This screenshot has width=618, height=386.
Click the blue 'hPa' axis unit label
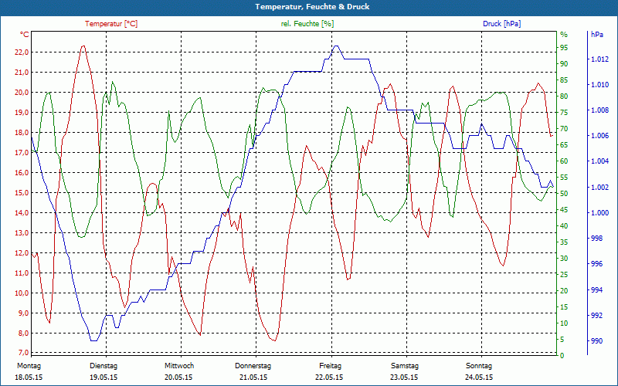click(596, 35)
